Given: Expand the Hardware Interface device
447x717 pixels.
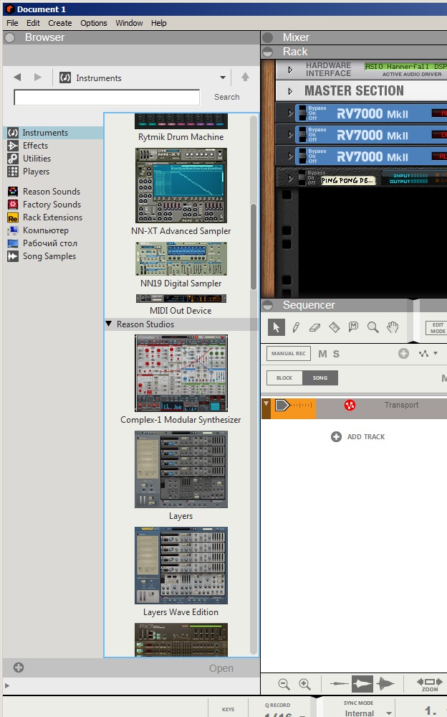Looking at the screenshot, I should (290, 70).
